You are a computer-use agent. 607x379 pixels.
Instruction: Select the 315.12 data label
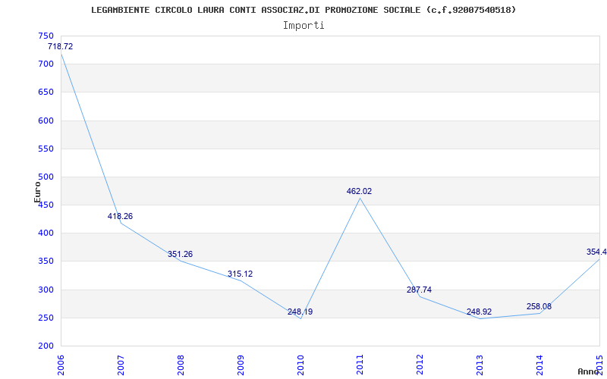(240, 274)
